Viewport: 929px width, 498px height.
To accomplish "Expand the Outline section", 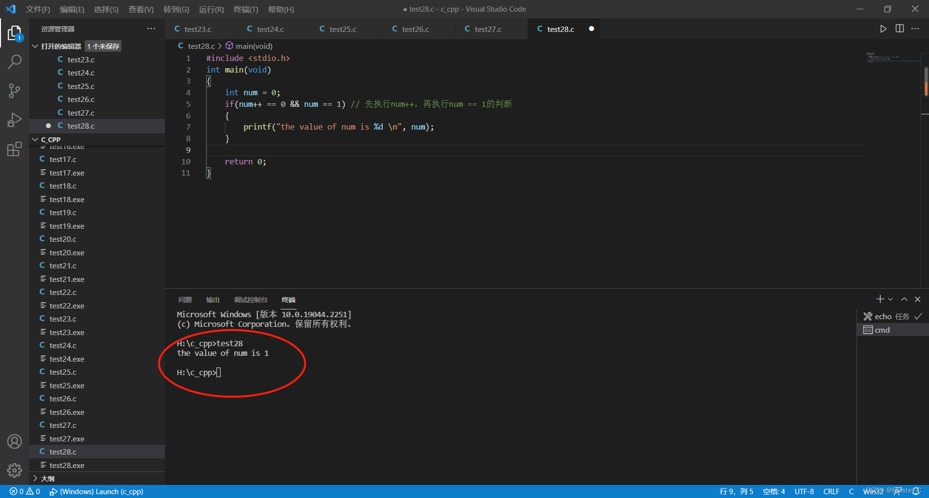I will (x=35, y=478).
